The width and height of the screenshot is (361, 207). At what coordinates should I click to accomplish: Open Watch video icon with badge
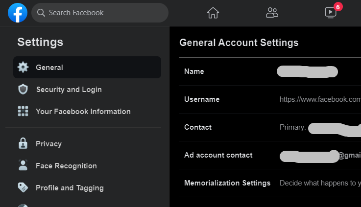331,13
